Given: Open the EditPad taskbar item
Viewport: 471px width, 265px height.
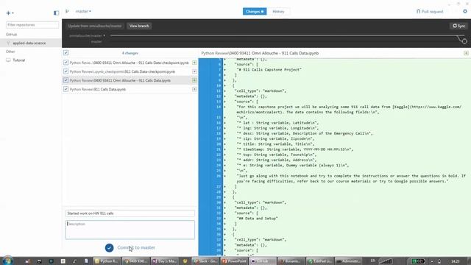Looking at the screenshot, I should 320,261.
